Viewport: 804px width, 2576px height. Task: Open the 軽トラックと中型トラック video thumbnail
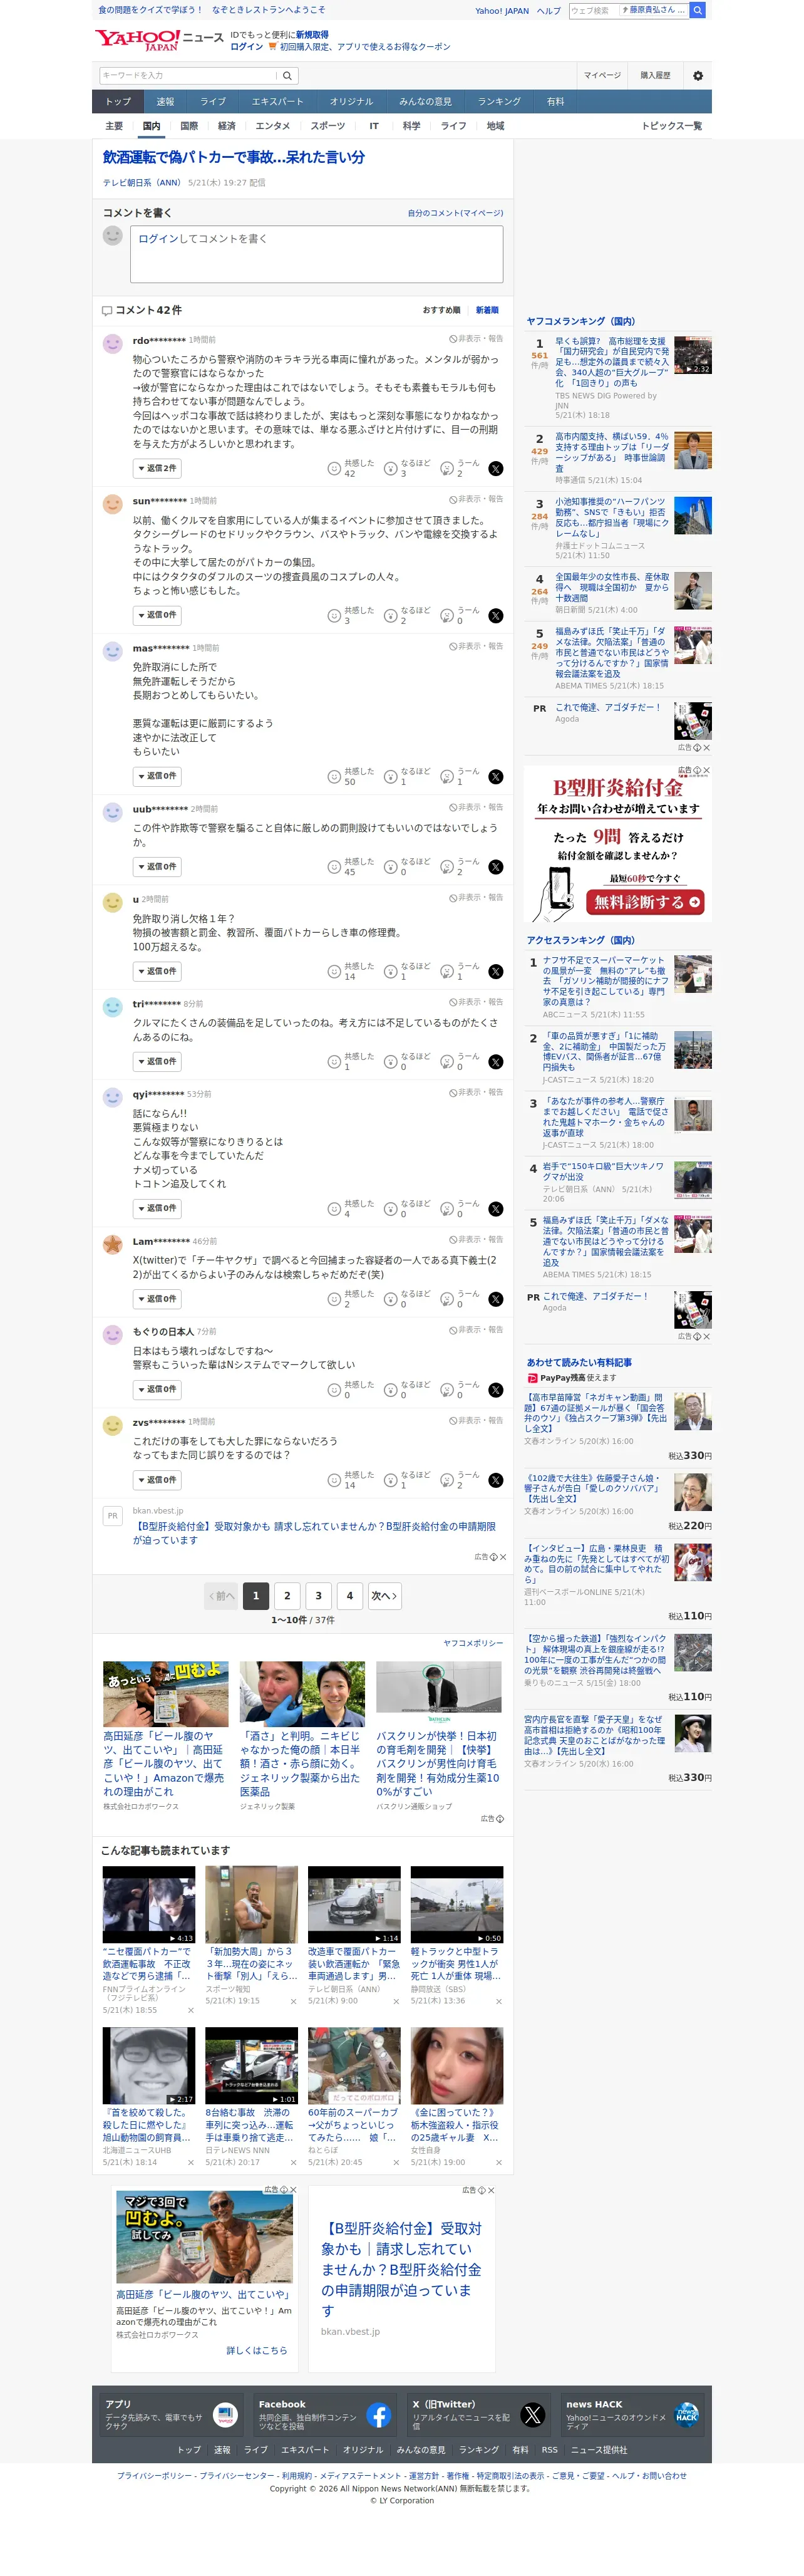click(x=457, y=1905)
